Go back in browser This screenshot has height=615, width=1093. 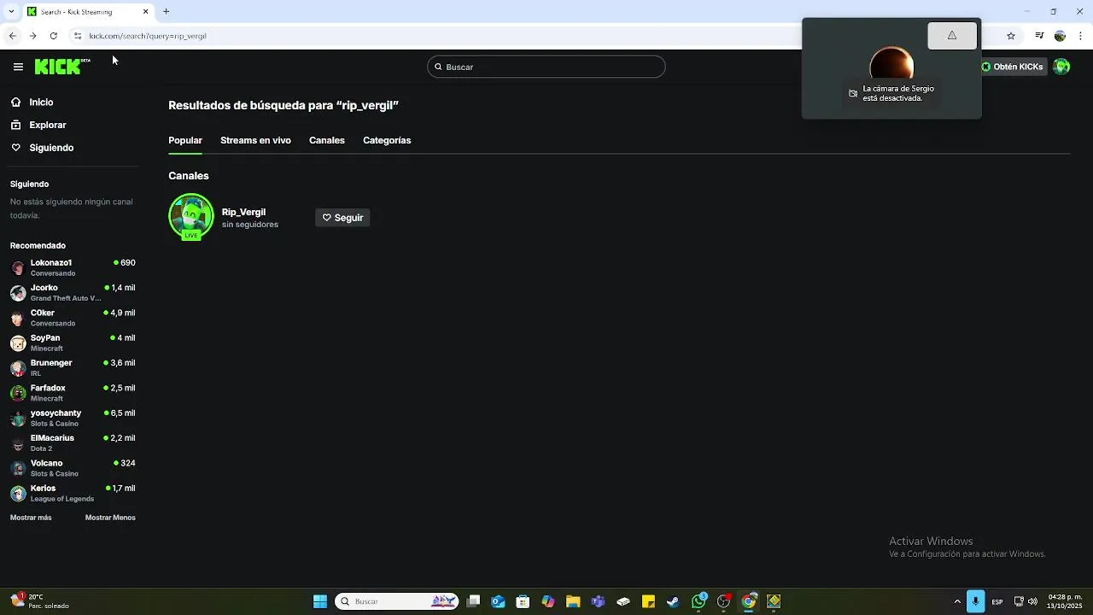(x=12, y=36)
